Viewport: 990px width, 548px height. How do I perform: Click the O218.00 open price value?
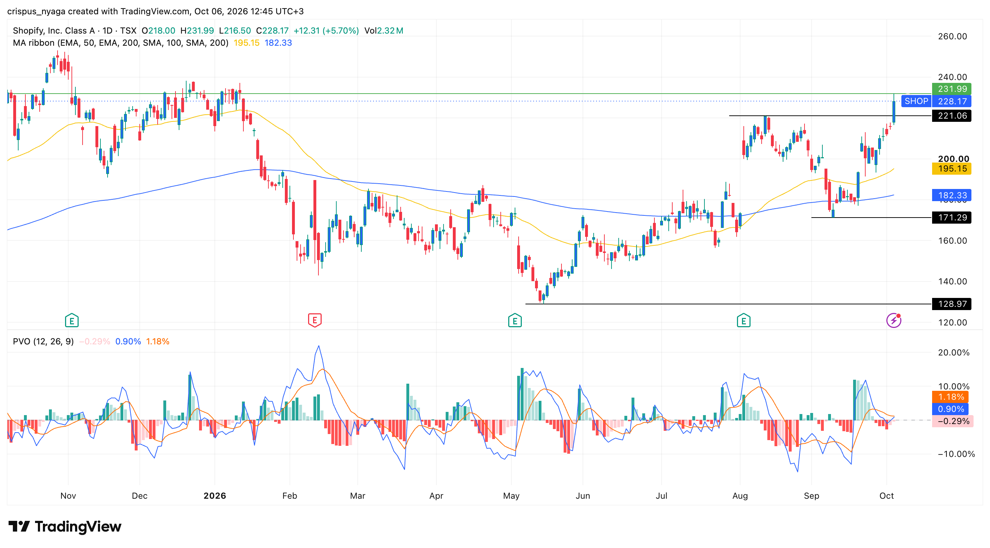click(158, 31)
